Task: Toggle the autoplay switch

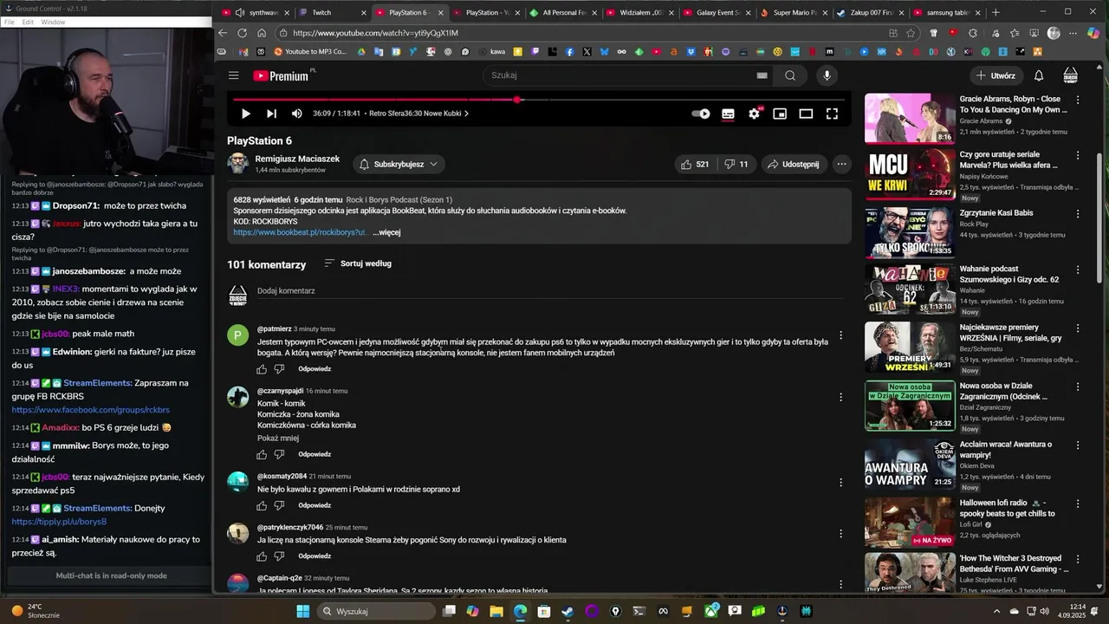Action: click(701, 114)
